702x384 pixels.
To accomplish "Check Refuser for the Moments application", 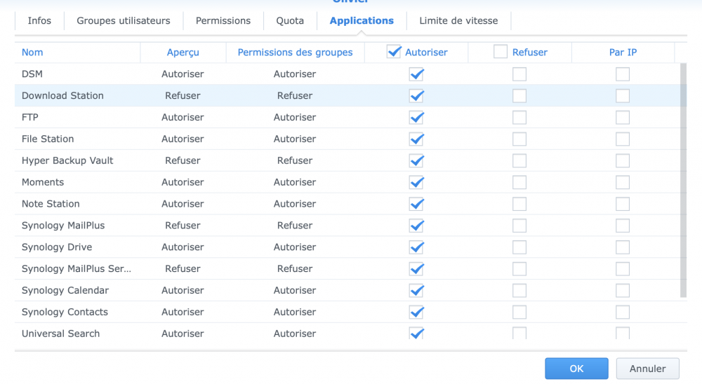I will tap(519, 183).
